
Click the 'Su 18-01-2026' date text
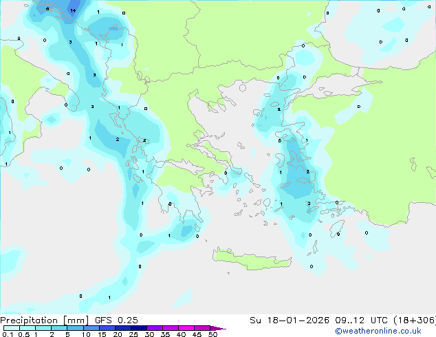[x=290, y=320]
